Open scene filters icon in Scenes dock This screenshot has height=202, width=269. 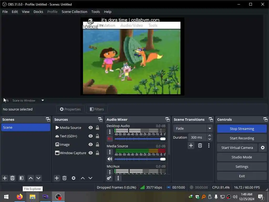[22, 178]
